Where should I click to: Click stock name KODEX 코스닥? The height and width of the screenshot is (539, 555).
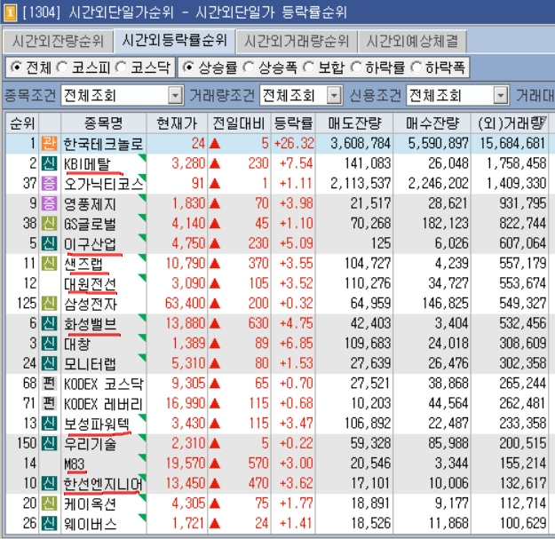click(x=104, y=384)
